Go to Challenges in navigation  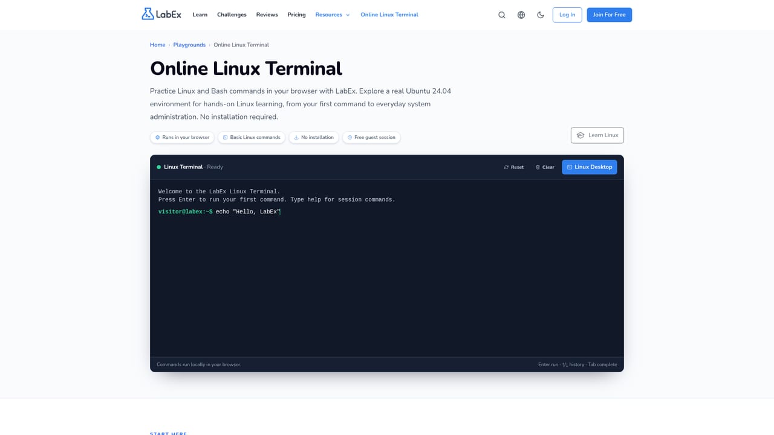tap(232, 14)
